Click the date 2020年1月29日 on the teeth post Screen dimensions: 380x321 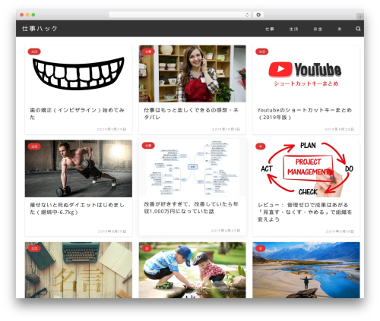(x=112, y=129)
